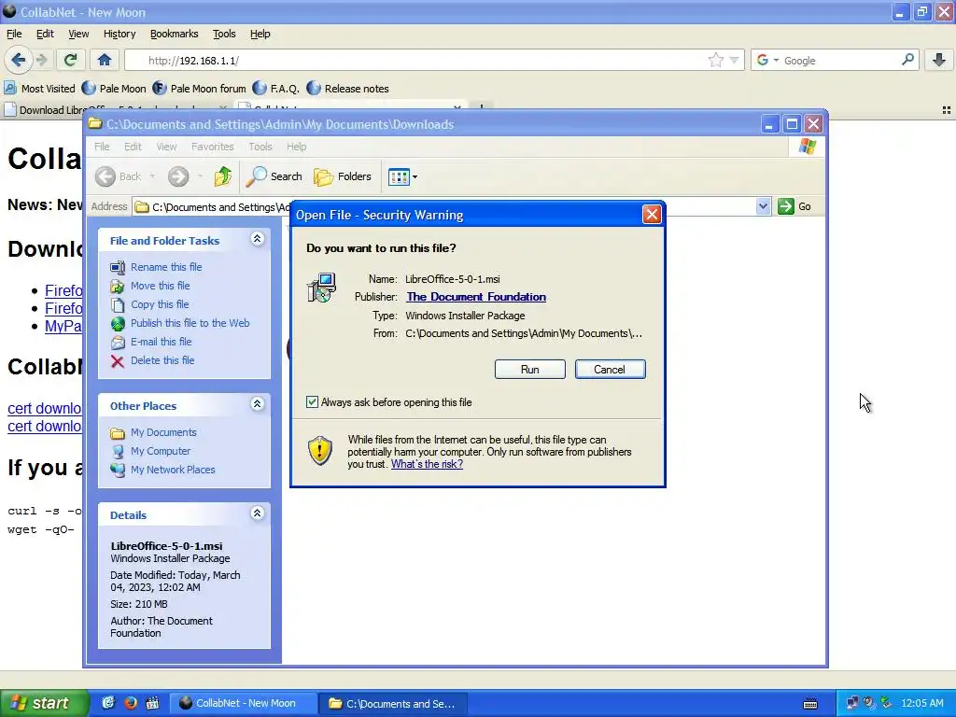
Task: Launch Firefox from the Quick Launch bar
Action: (131, 703)
